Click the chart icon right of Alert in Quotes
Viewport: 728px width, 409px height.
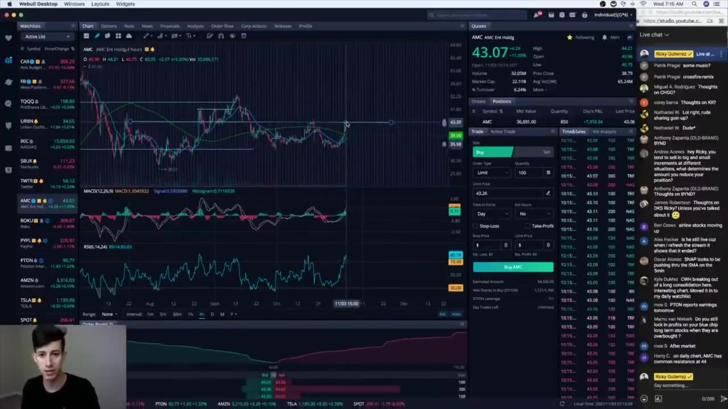pos(630,37)
